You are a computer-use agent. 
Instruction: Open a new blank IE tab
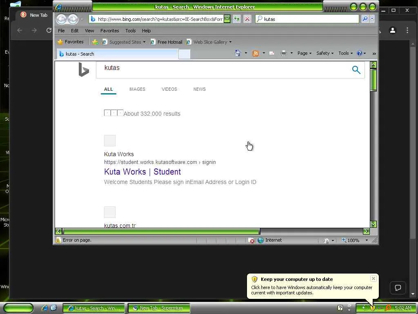tap(184, 54)
